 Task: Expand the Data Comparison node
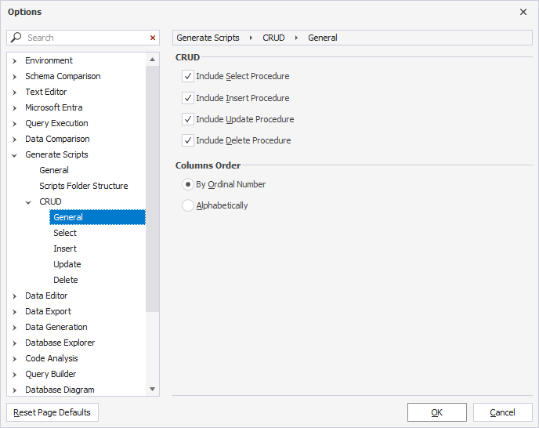pyautogui.click(x=14, y=140)
